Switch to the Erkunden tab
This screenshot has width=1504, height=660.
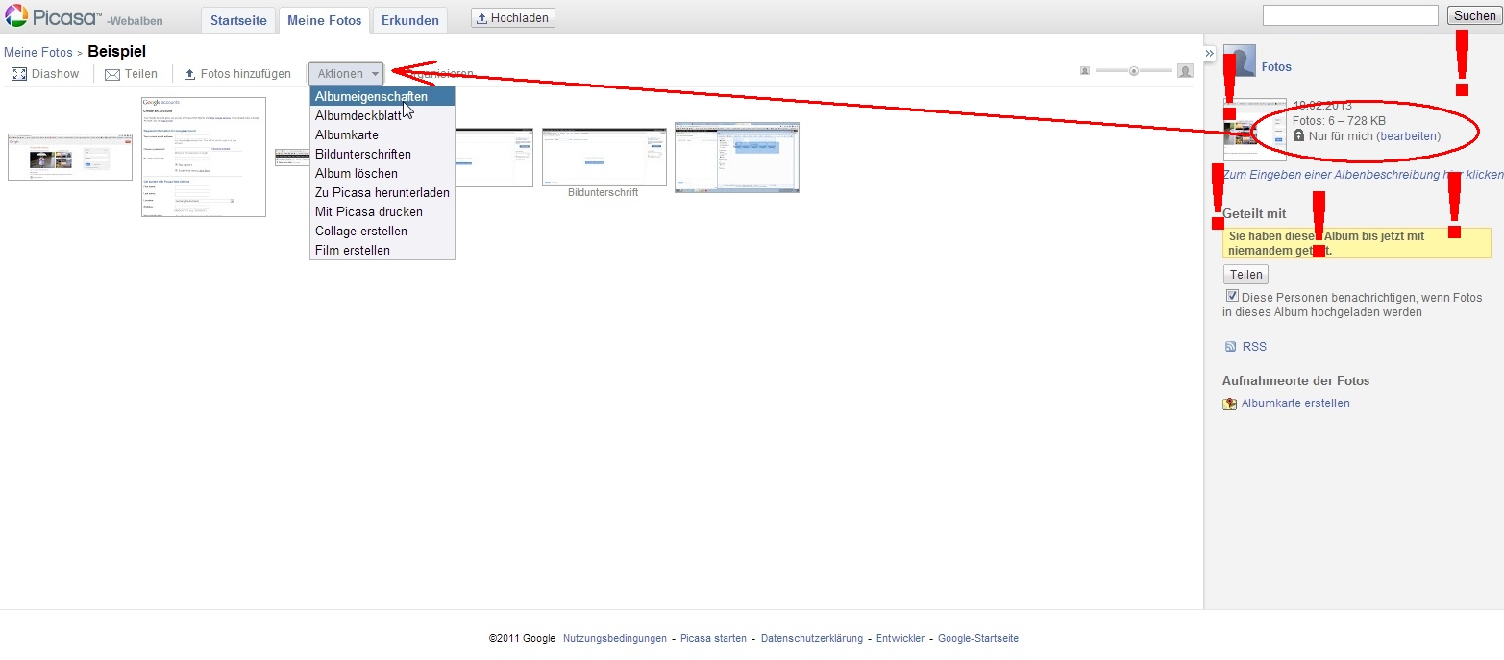[x=409, y=20]
